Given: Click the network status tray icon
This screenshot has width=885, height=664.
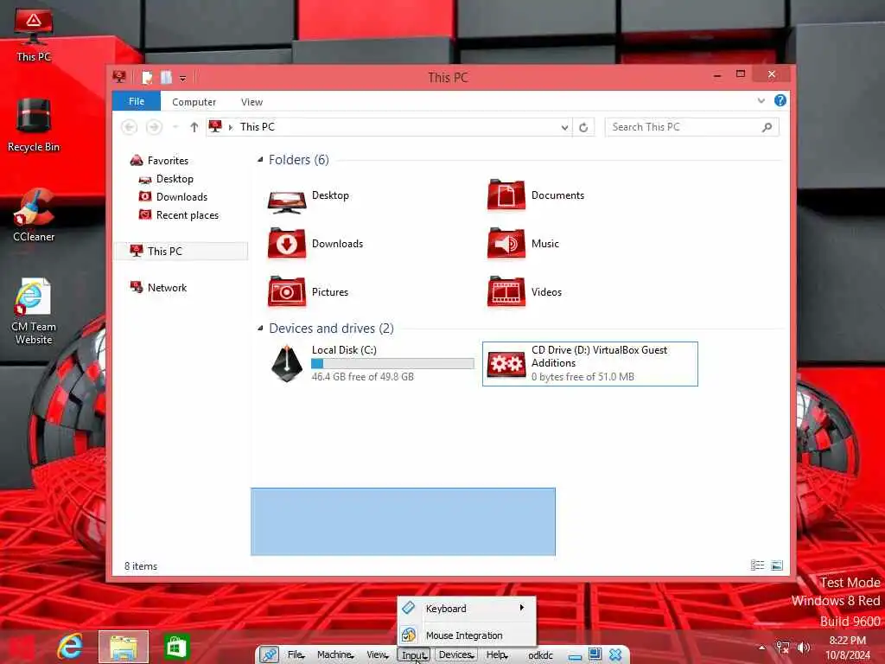Looking at the screenshot, I should (782, 648).
